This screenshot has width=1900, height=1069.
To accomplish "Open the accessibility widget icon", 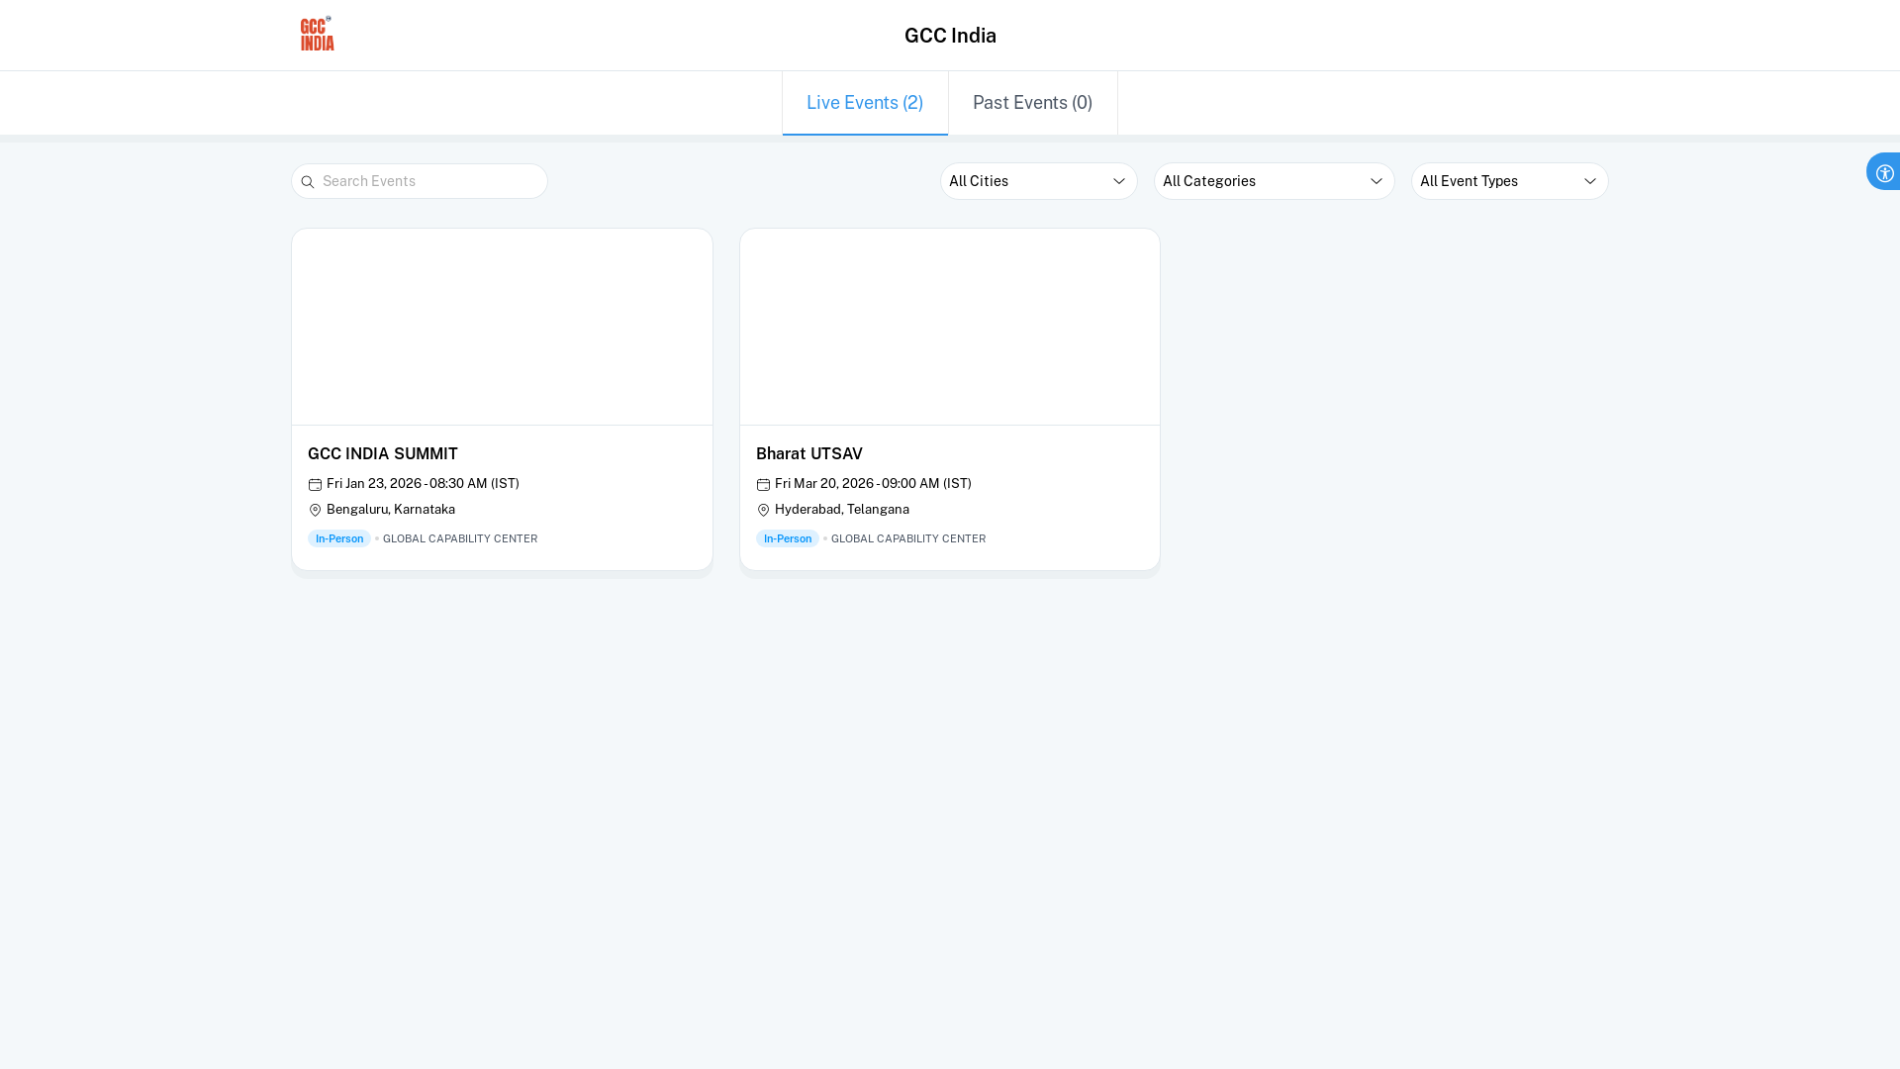I will tap(1884, 172).
